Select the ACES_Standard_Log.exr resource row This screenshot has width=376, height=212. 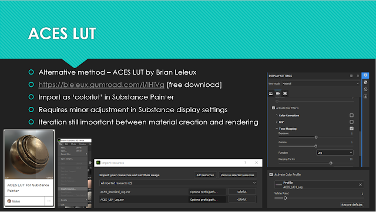point(178,191)
